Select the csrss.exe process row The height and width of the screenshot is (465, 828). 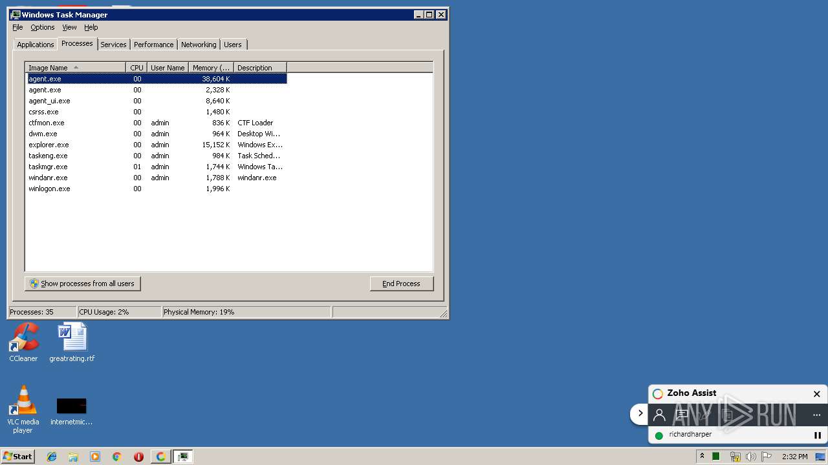pos(156,112)
